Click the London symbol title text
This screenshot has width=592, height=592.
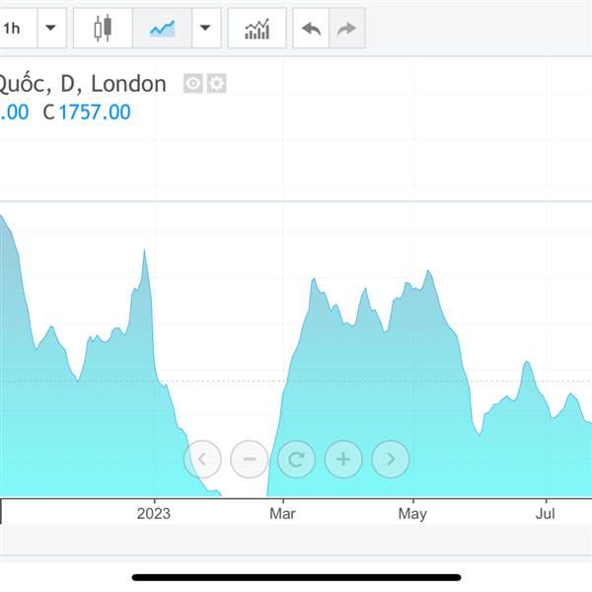click(128, 84)
